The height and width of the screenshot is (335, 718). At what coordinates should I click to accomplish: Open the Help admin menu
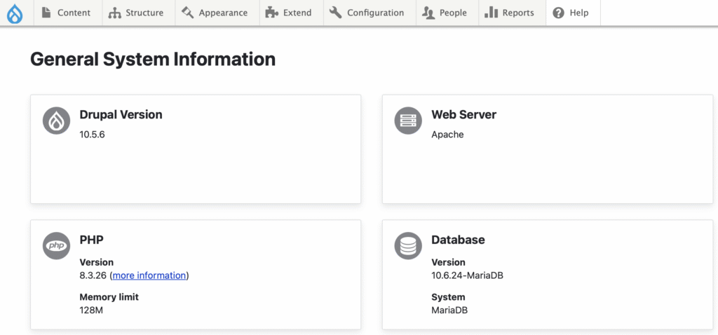click(574, 13)
